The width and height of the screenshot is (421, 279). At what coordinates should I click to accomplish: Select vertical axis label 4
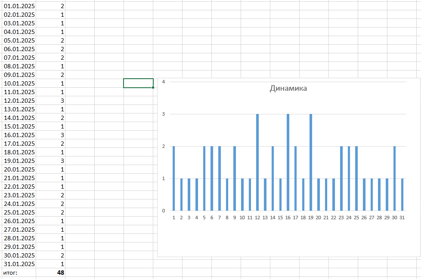164,82
